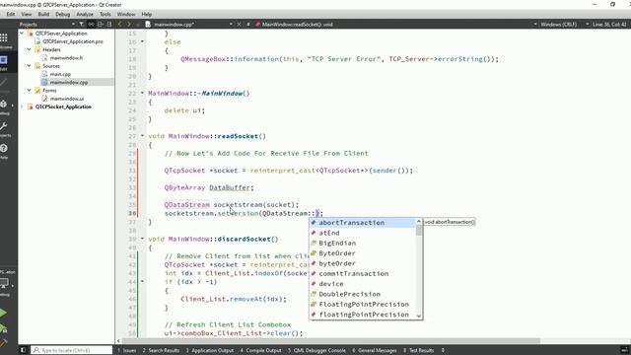The height and width of the screenshot is (355, 631).
Task: Split the Projects pane with split icon
Action: 101,24
